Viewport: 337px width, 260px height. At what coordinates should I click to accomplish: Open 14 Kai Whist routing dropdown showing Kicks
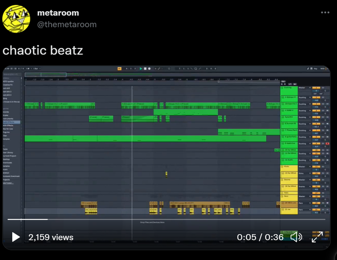click(x=304, y=173)
